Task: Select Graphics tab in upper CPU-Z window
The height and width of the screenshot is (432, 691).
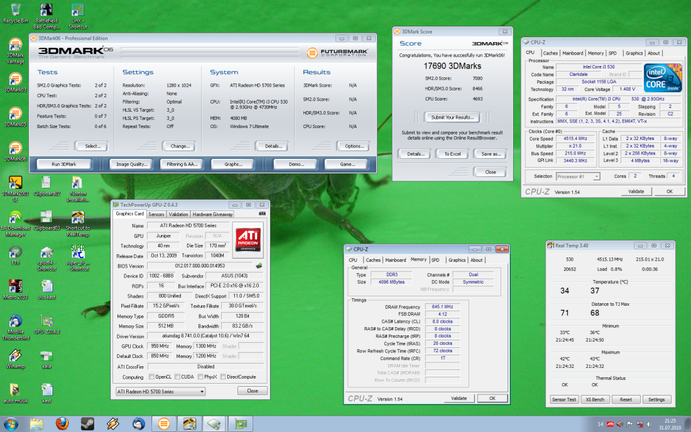Action: (x=634, y=53)
